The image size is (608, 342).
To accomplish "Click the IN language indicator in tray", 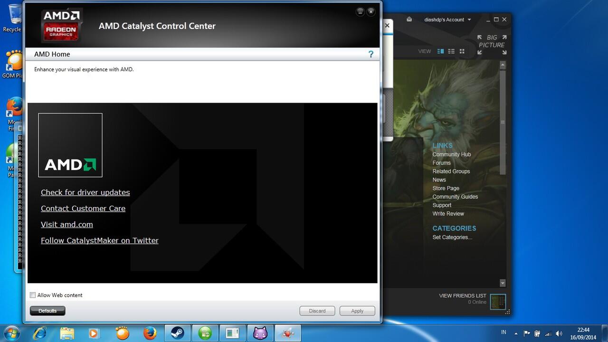I will [x=503, y=332].
